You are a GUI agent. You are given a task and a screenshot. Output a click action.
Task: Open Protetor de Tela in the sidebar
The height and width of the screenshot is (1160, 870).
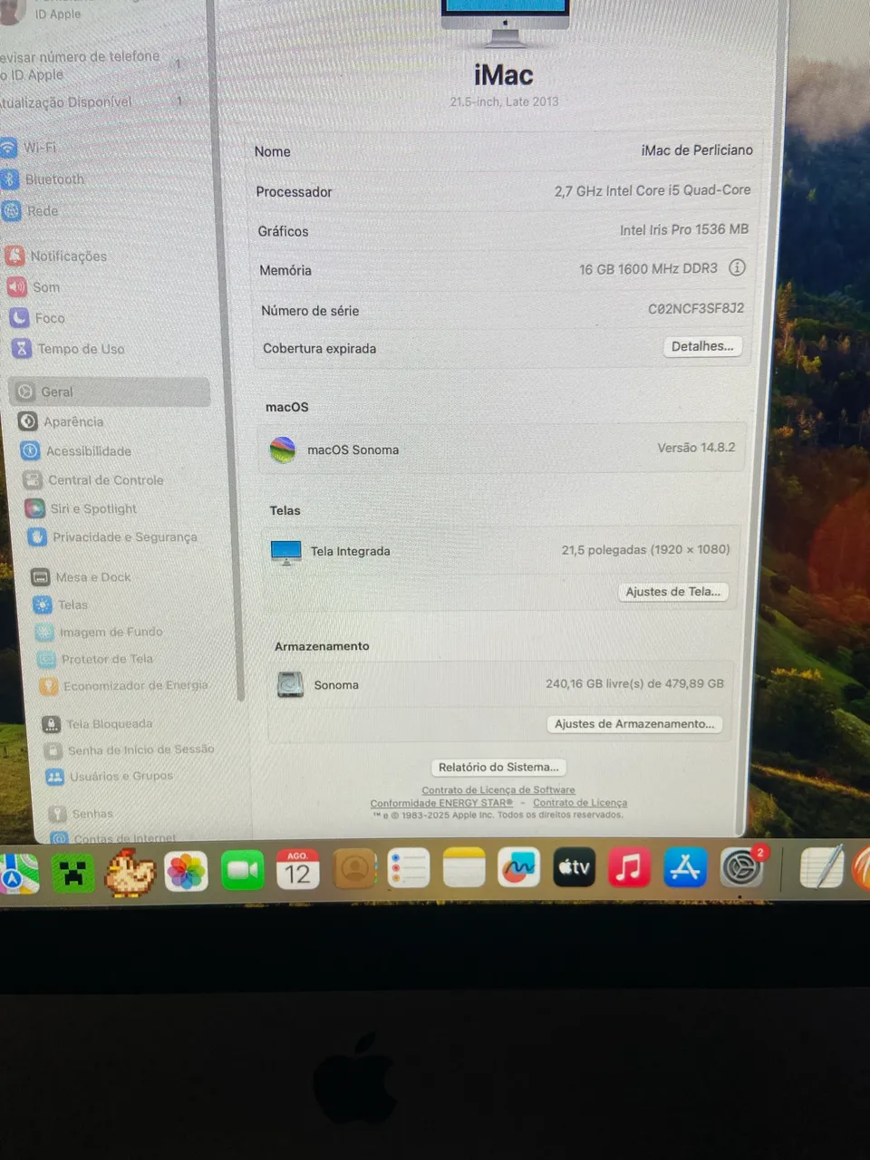(x=95, y=659)
